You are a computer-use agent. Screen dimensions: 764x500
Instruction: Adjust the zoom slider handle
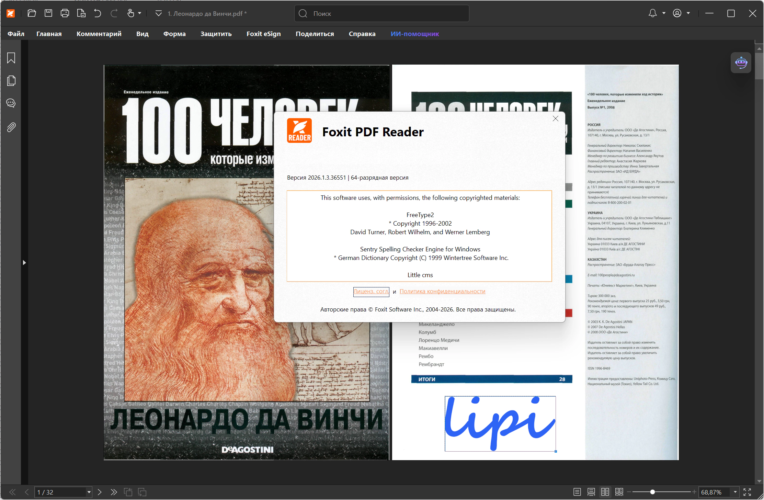[x=652, y=492]
